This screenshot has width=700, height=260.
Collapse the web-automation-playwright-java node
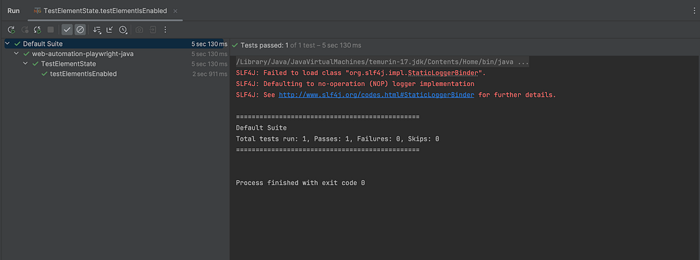[16, 54]
